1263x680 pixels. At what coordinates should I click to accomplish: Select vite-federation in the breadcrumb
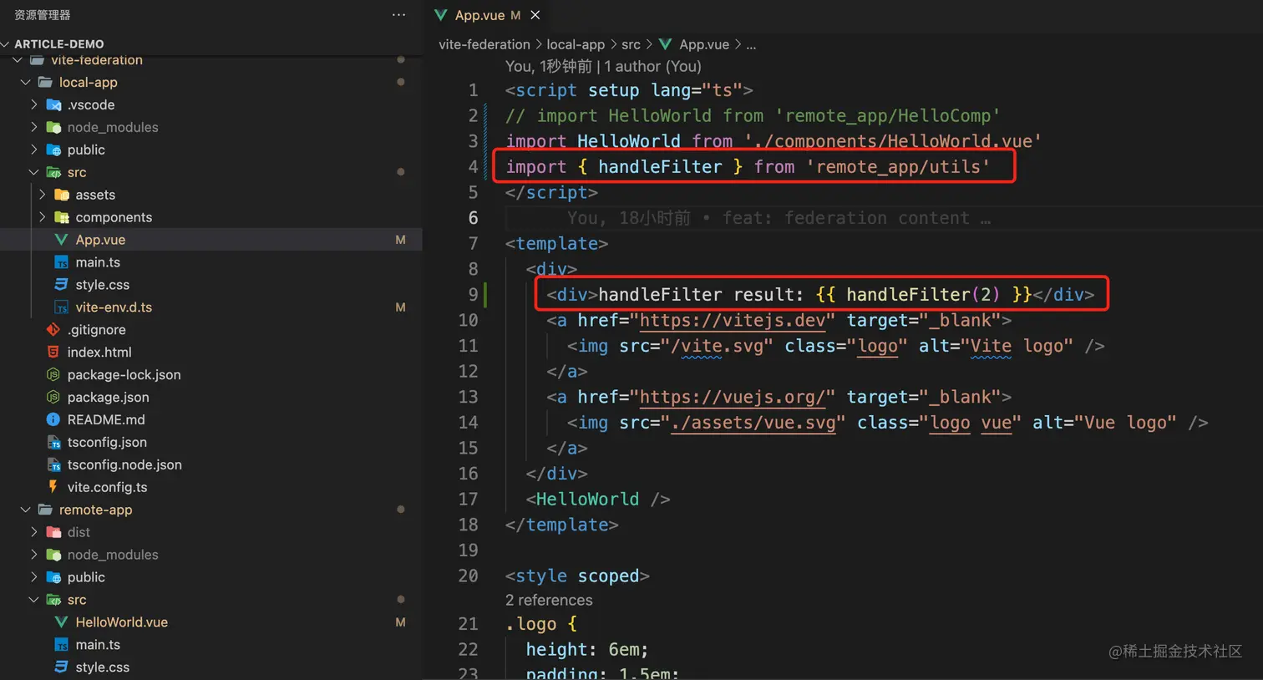point(484,44)
